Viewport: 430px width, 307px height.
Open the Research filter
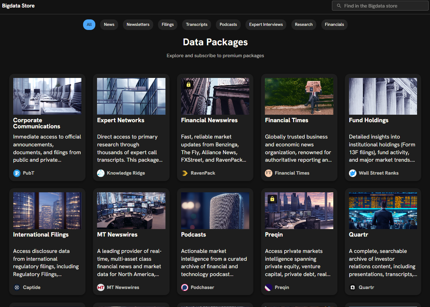point(304,25)
